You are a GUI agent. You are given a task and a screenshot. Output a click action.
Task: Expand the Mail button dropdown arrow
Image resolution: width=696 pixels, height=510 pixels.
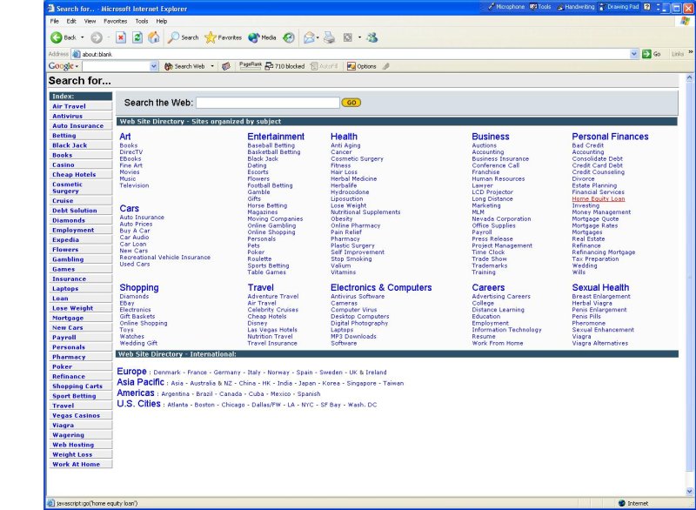(x=318, y=37)
